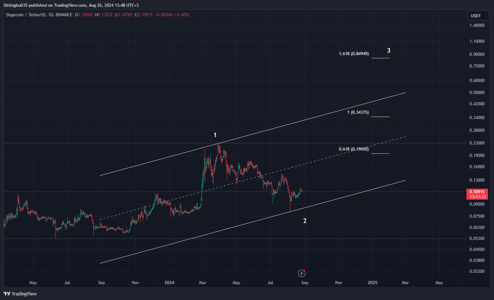Viewport: 494px width, 300px height.
Task: Click the countdown timer 13:11:22
Action: (477, 196)
